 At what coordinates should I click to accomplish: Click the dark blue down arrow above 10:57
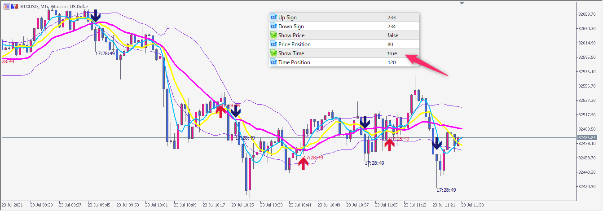pyautogui.click(x=365, y=121)
